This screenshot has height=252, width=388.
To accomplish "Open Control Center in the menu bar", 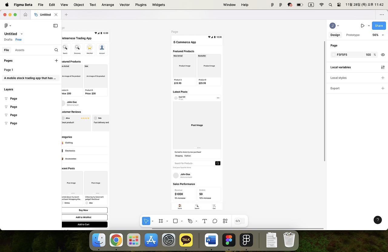I will [x=339, y=5].
